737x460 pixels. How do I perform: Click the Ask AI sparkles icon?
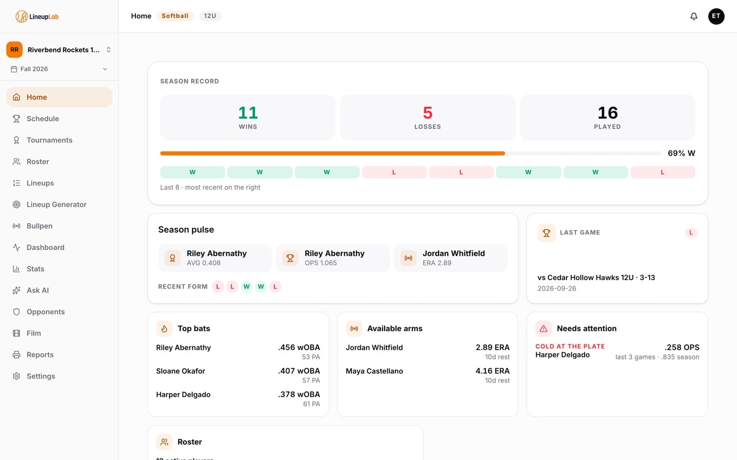pyautogui.click(x=17, y=290)
